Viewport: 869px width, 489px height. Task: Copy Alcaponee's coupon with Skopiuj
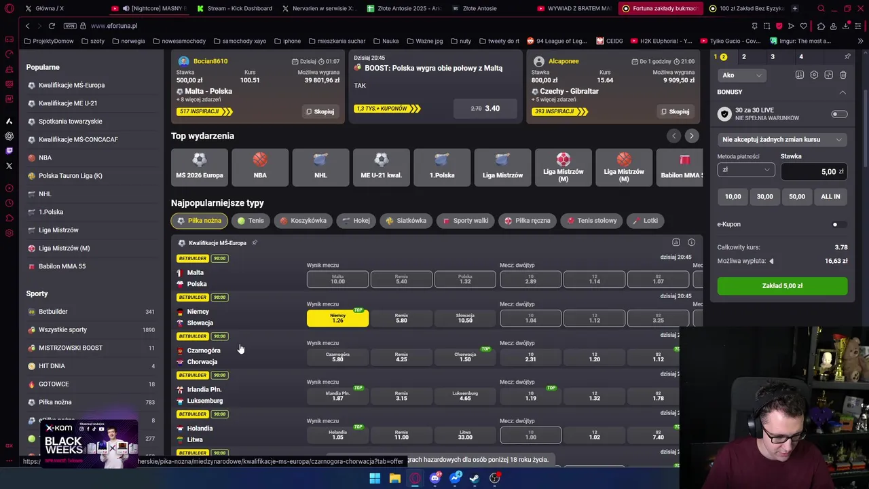676,111
